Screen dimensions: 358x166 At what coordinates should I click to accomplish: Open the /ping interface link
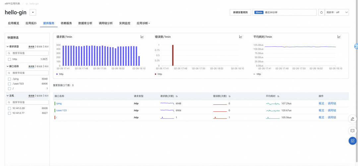(x=59, y=103)
